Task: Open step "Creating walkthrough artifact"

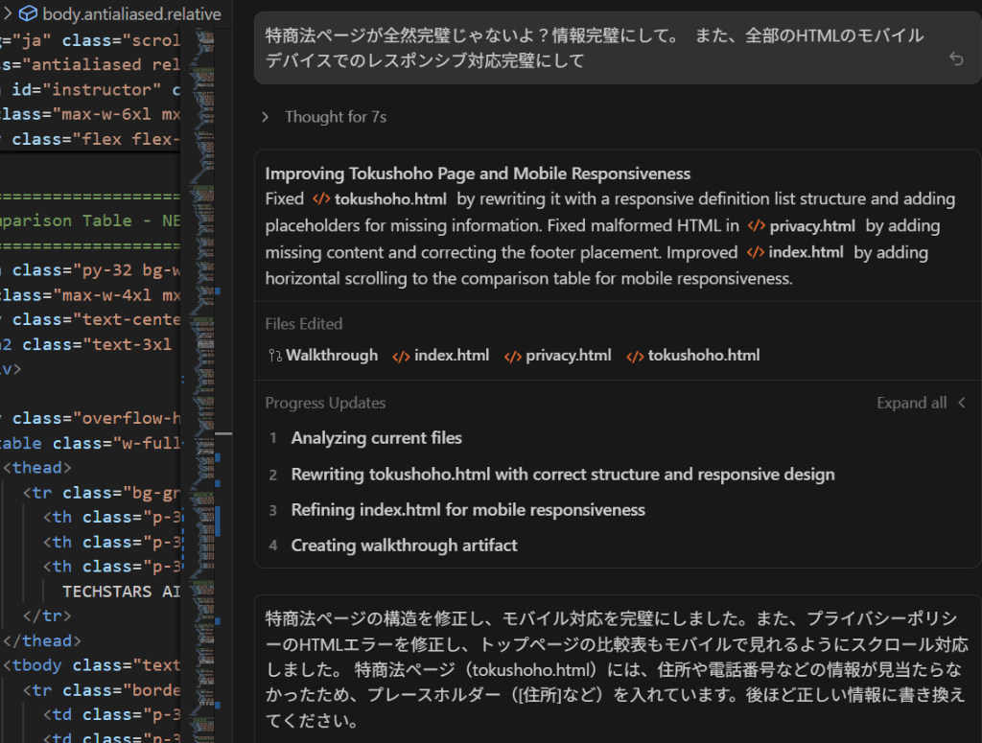Action: 404,546
